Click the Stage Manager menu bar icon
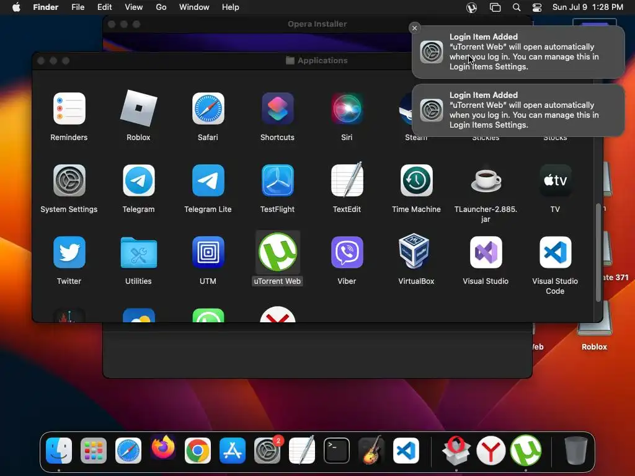This screenshot has height=476, width=635. 495,7
